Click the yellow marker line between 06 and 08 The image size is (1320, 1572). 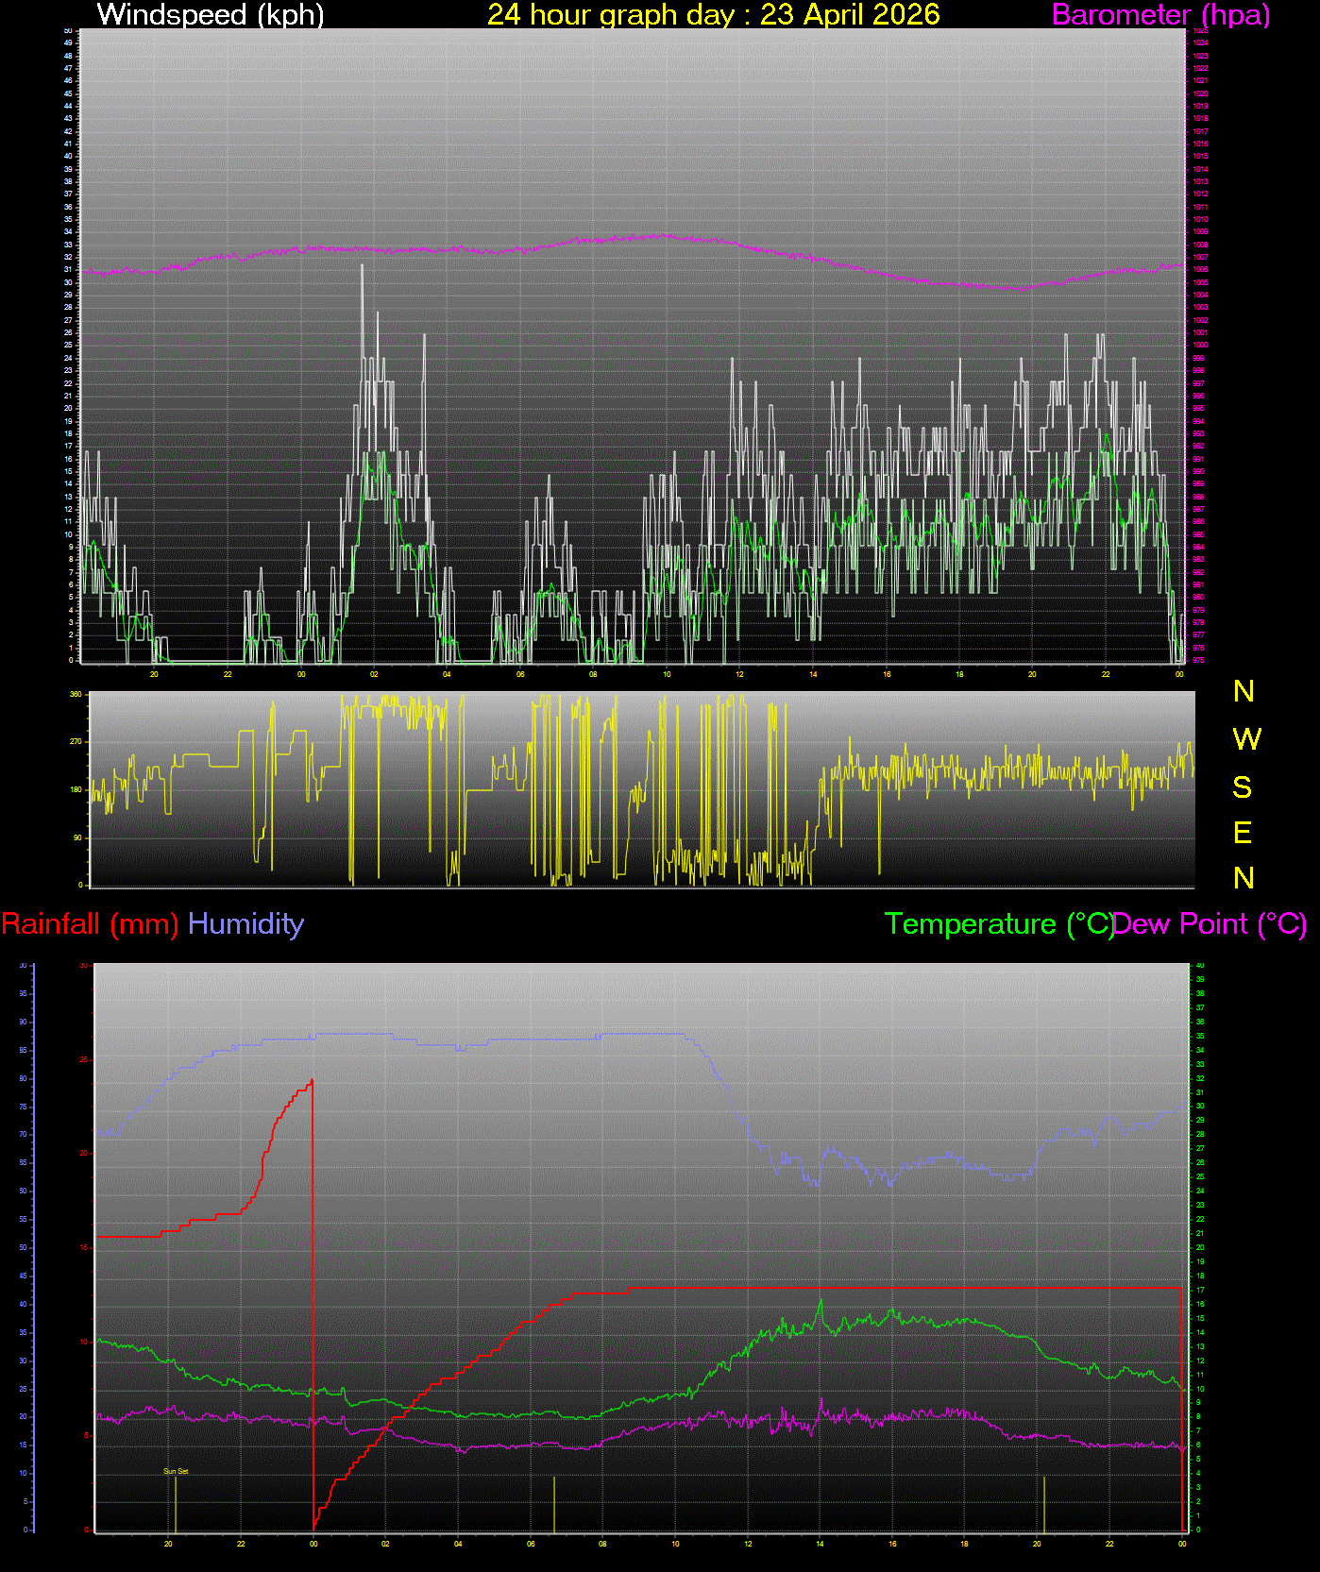(x=554, y=1503)
